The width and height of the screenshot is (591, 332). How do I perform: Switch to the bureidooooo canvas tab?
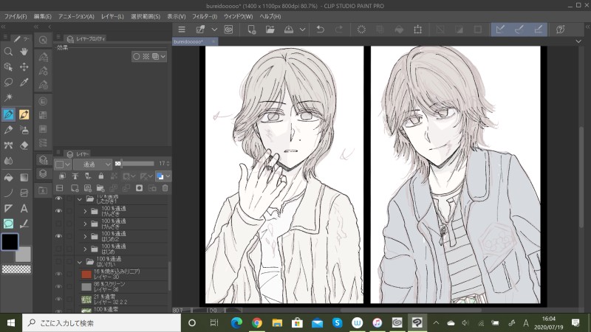[189, 43]
